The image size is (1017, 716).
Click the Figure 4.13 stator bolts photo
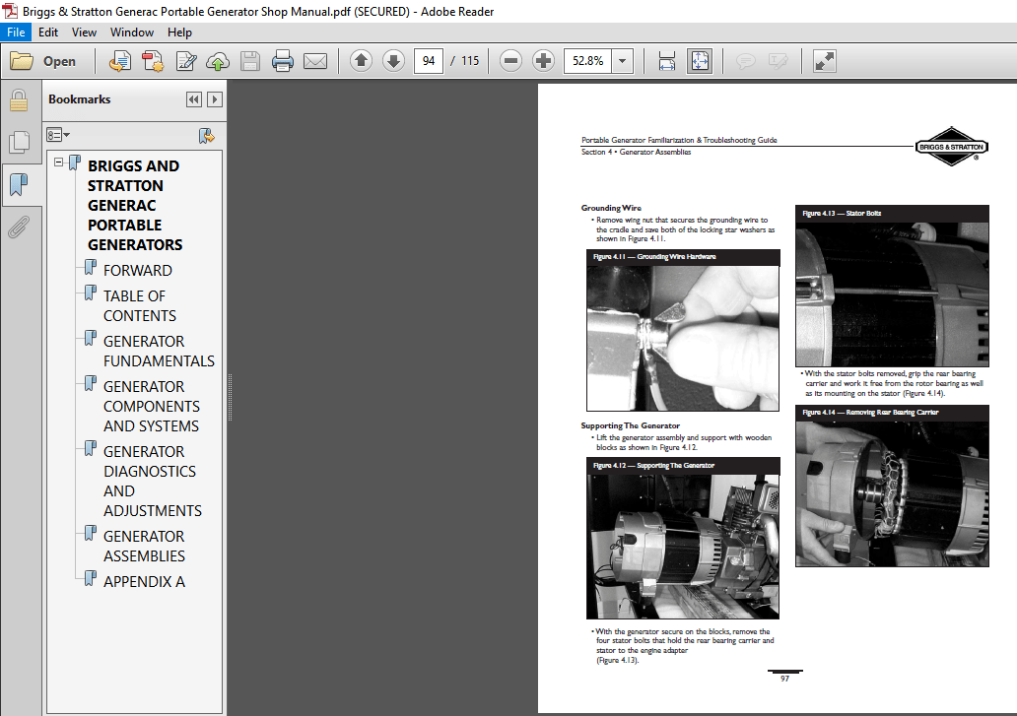pyautogui.click(x=893, y=294)
